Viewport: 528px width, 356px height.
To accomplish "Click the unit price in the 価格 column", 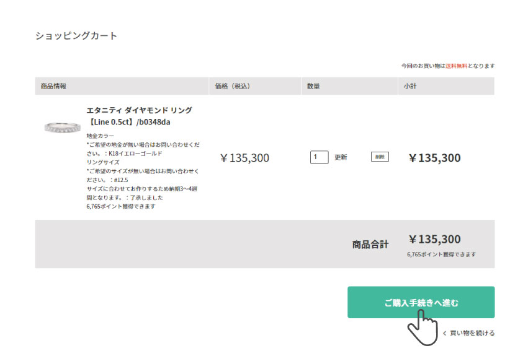I will [244, 158].
